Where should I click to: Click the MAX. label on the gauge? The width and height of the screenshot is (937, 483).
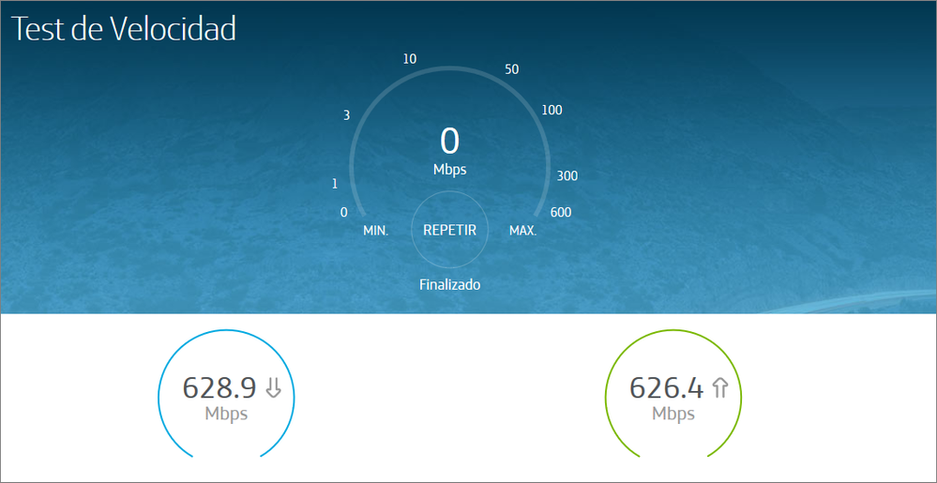click(x=522, y=231)
